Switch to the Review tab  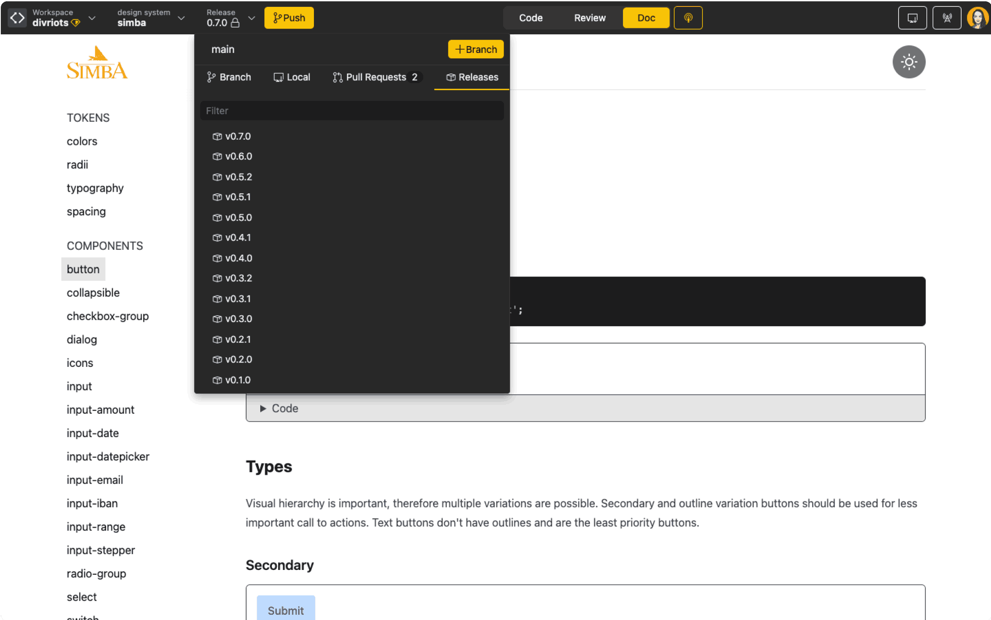589,18
